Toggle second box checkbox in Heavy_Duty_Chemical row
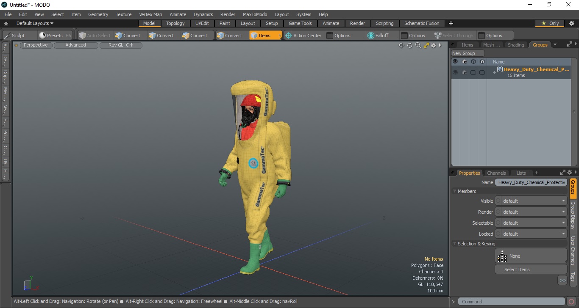Image resolution: width=579 pixels, height=308 pixels. pos(482,72)
